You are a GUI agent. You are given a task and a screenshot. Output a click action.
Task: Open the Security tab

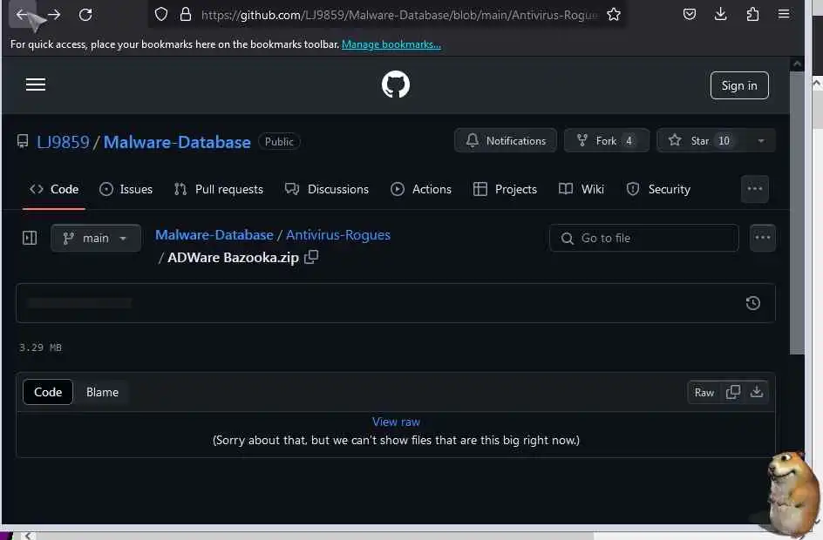[659, 189]
